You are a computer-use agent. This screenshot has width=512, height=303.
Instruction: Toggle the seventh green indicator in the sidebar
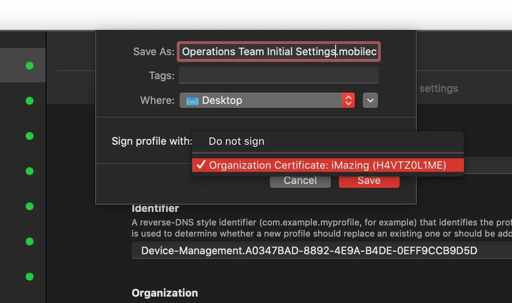point(29,276)
